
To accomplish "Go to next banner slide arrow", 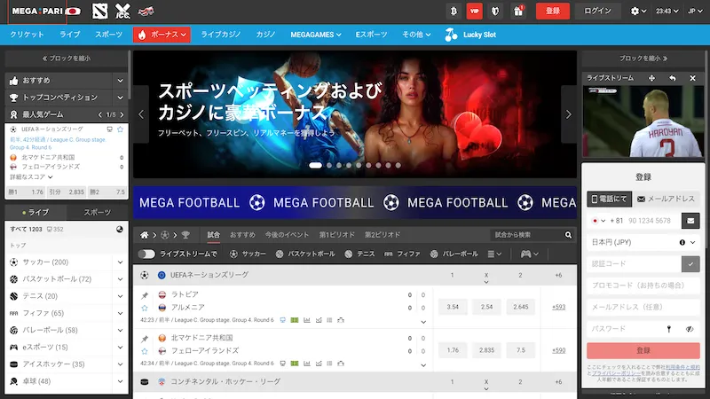I will pos(569,114).
